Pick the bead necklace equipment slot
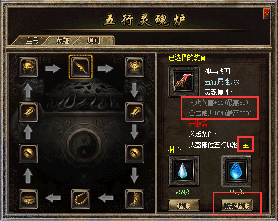The width and height of the screenshot is (278, 221). click(81, 199)
